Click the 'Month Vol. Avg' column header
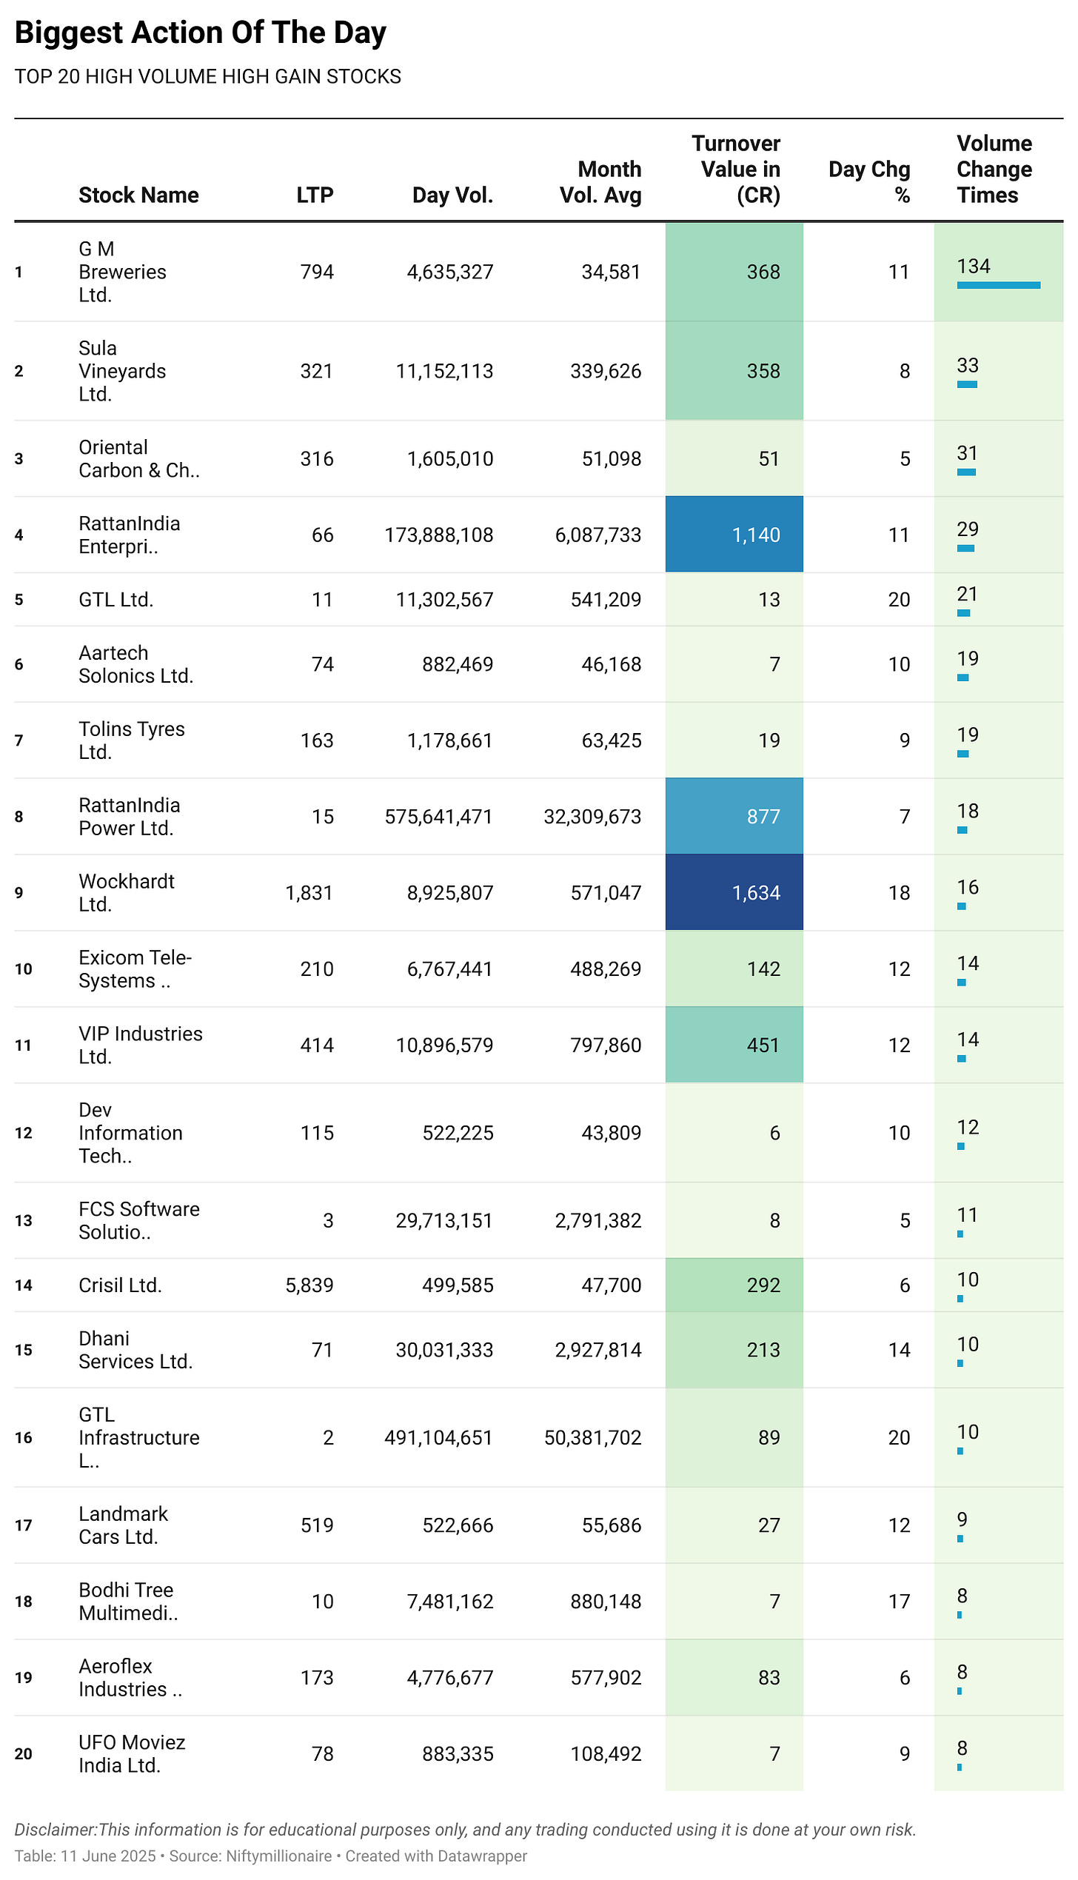 click(600, 182)
